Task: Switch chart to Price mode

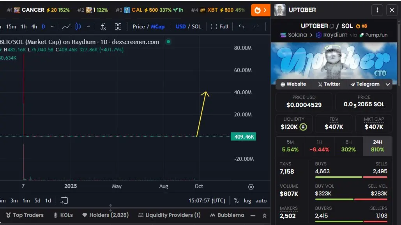Action: coord(139,26)
